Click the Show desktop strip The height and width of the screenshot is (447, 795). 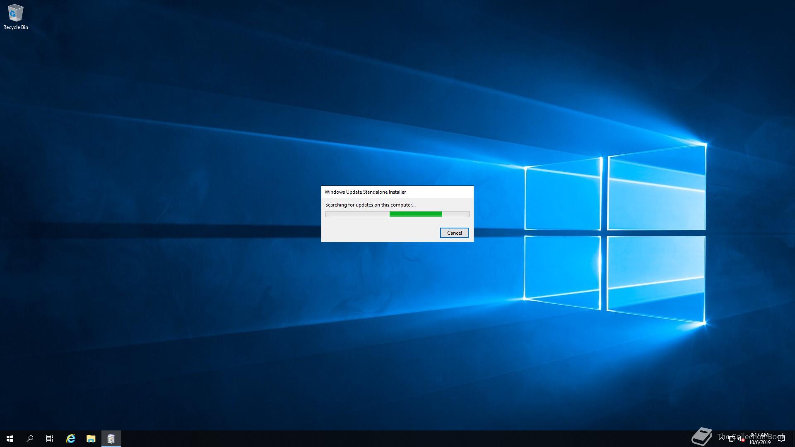[794, 439]
